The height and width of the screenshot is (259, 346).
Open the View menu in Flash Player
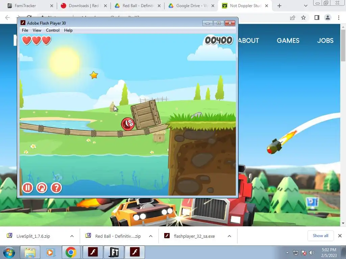[37, 30]
